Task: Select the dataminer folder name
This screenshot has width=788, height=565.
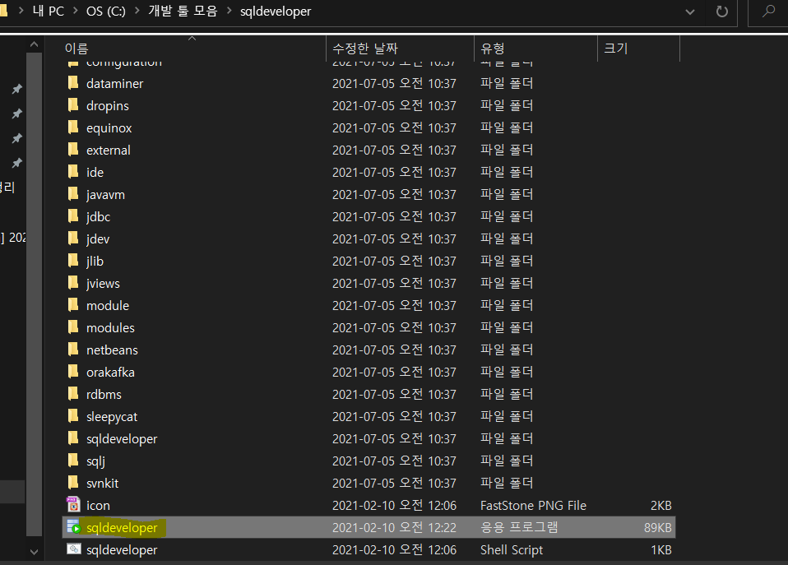Action: coord(114,83)
